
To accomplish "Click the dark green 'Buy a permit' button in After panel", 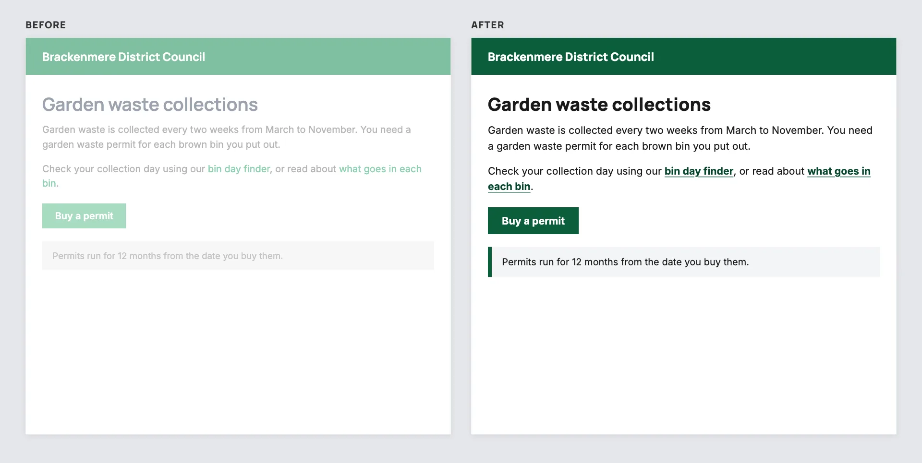I will point(533,221).
